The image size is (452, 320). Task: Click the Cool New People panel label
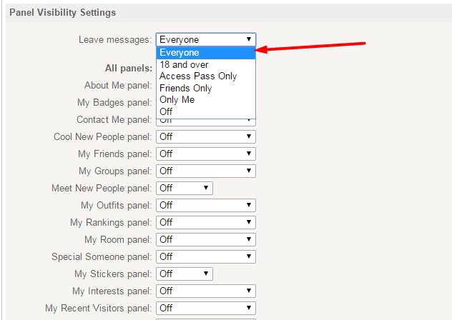[102, 137]
